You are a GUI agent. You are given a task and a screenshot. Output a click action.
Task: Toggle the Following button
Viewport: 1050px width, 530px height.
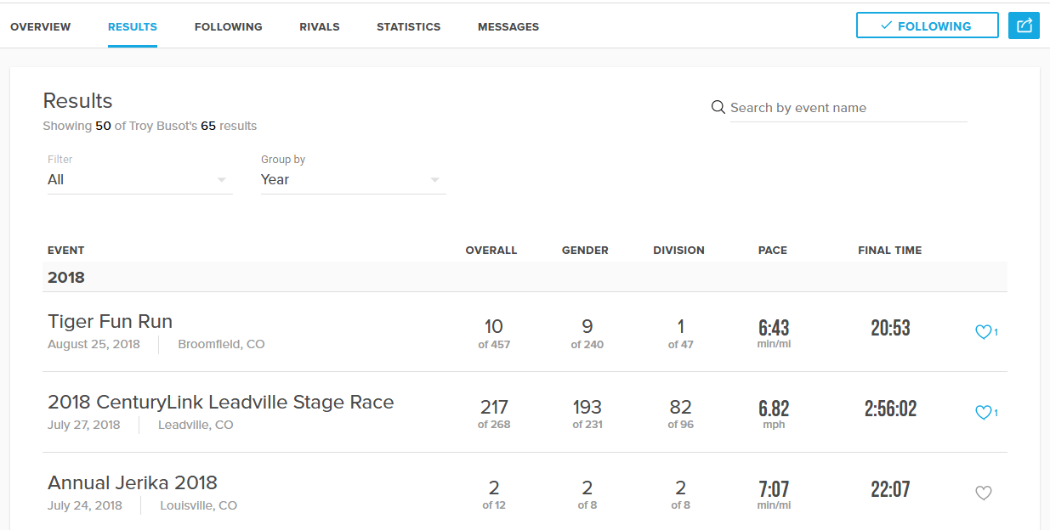pos(927,25)
